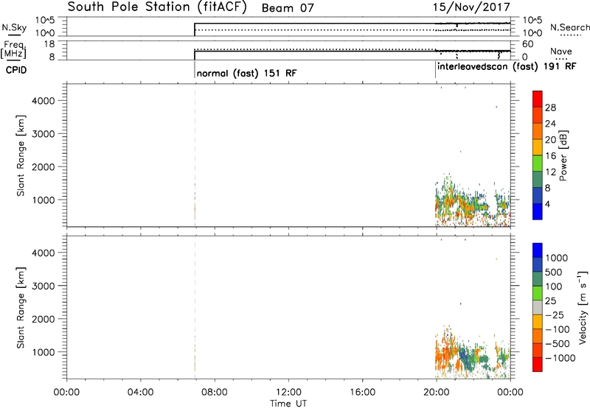Image resolution: width=590 pixels, height=408 pixels.
Task: Pick the gray -25 to 25 velocity segment
Action: [538, 307]
